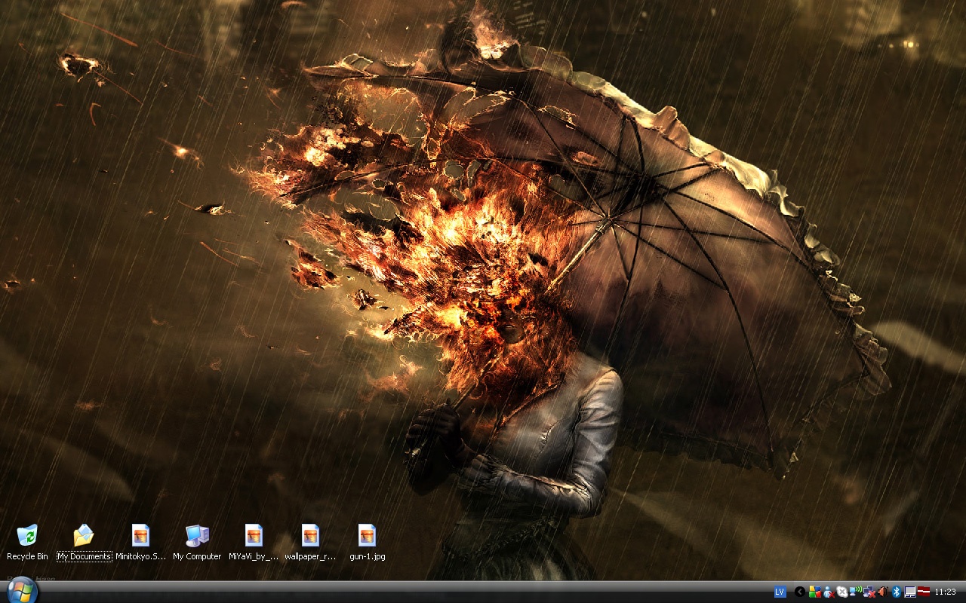Open the wireless network connection tray icon
Screen dimensions: 966x603
[x=856, y=592]
